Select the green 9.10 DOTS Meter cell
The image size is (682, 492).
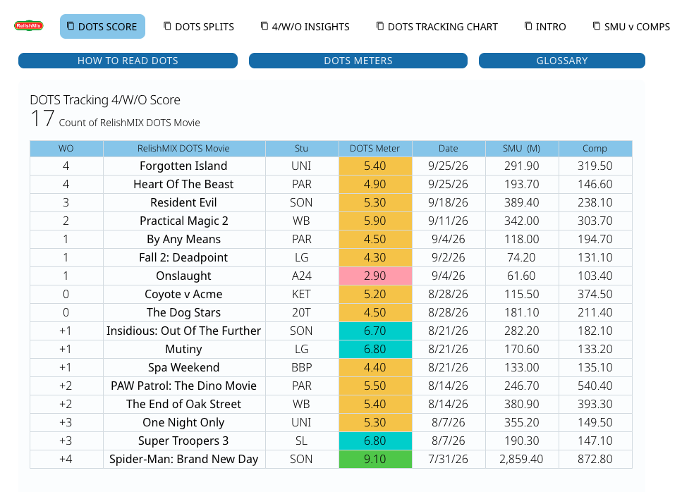pyautogui.click(x=375, y=459)
